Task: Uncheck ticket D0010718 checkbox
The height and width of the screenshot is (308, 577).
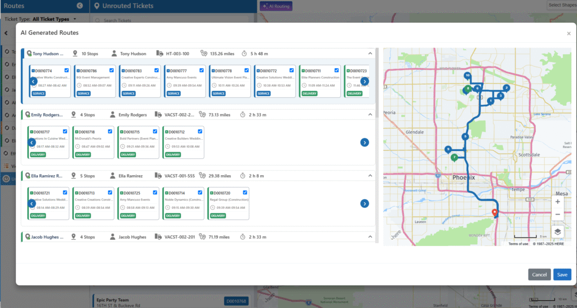Action: click(110, 131)
